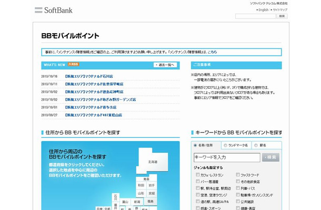Check the 列車・バス genre box

pyautogui.click(x=238, y=188)
